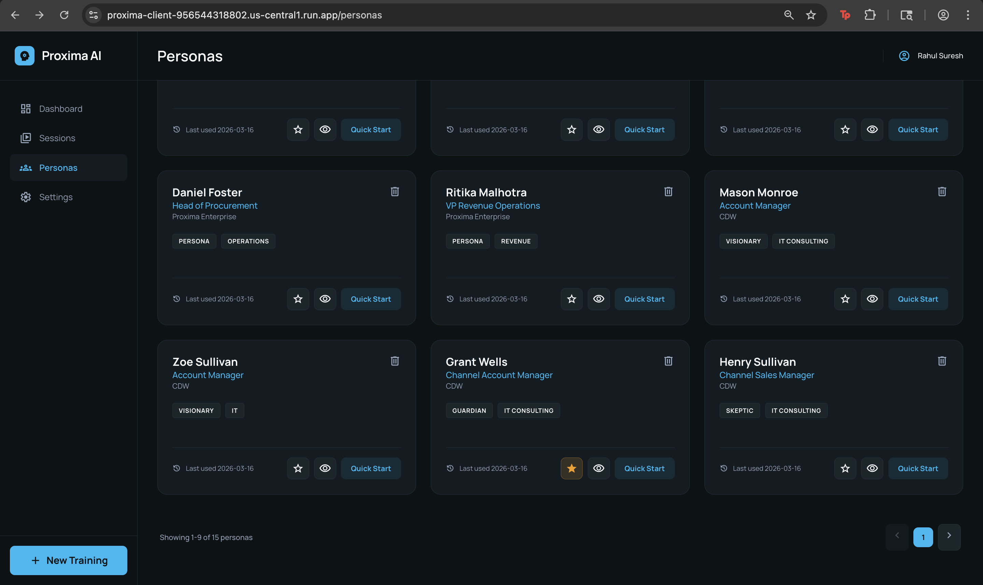This screenshot has height=585, width=983.
Task: Bookmark this page with the star icon
Action: (x=811, y=15)
